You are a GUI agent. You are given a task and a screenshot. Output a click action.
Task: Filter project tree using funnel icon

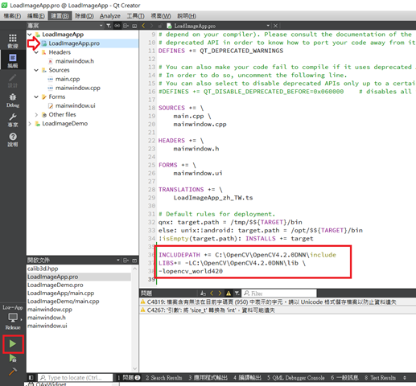point(109,26)
